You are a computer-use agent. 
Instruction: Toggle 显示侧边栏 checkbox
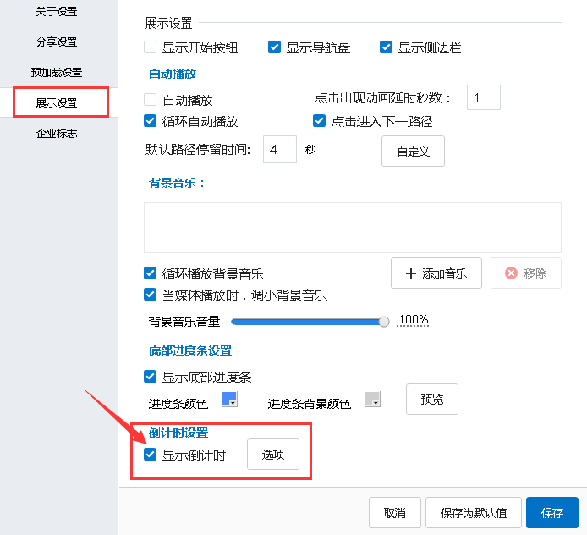coord(387,47)
